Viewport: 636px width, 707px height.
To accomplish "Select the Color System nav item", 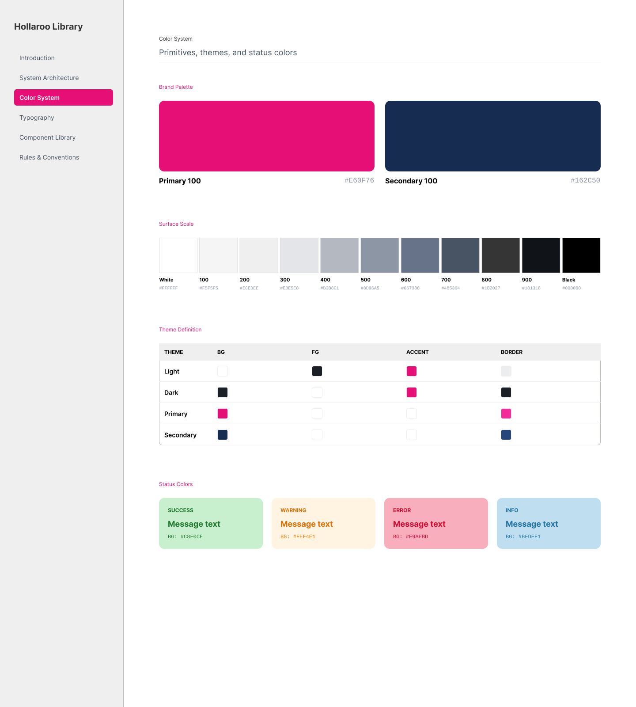I will click(x=64, y=98).
